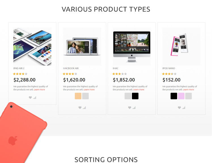Select gray color swatch for MacBook Air
This screenshot has height=163, width=212.
point(85,96)
